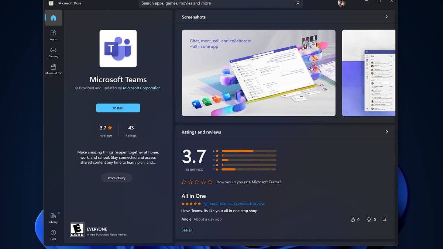Click the 3.7 Average rating summary
443x249 pixels.
click(106, 131)
